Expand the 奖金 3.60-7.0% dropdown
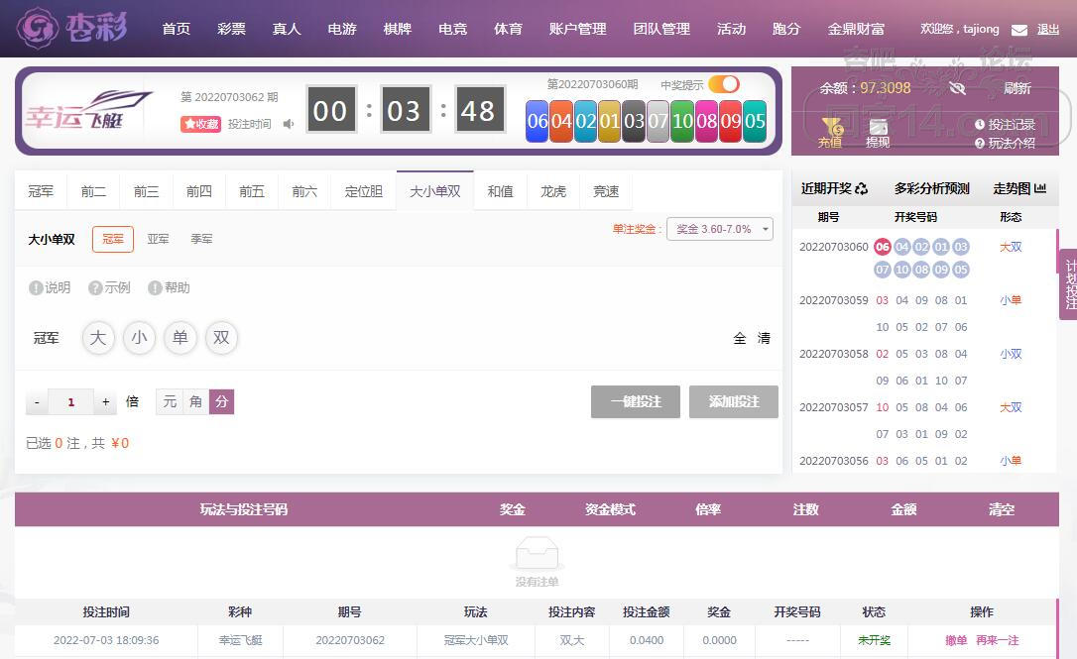Viewport: 1077px width, 659px height. [720, 229]
